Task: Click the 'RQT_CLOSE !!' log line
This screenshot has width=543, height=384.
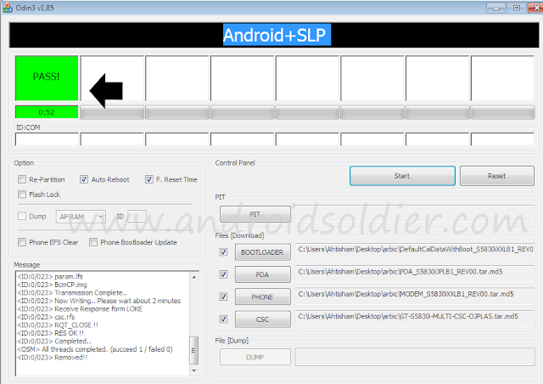Action: (58, 325)
